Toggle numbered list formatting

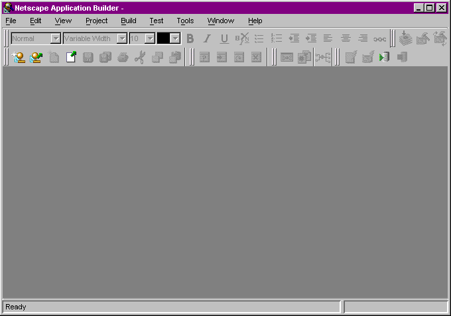click(x=276, y=38)
